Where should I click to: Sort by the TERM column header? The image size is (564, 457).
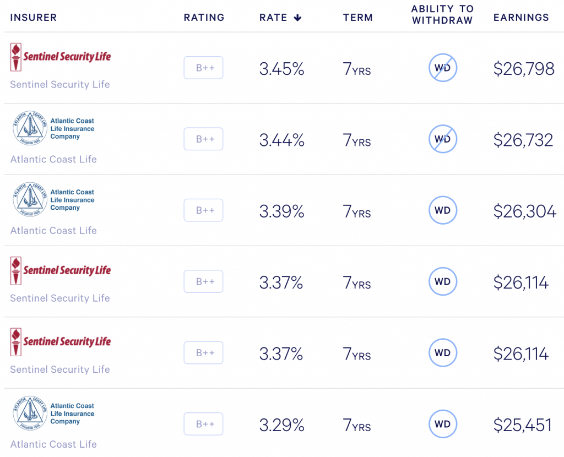click(357, 17)
